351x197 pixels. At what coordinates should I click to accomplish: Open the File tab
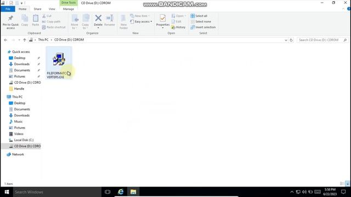coord(8,9)
